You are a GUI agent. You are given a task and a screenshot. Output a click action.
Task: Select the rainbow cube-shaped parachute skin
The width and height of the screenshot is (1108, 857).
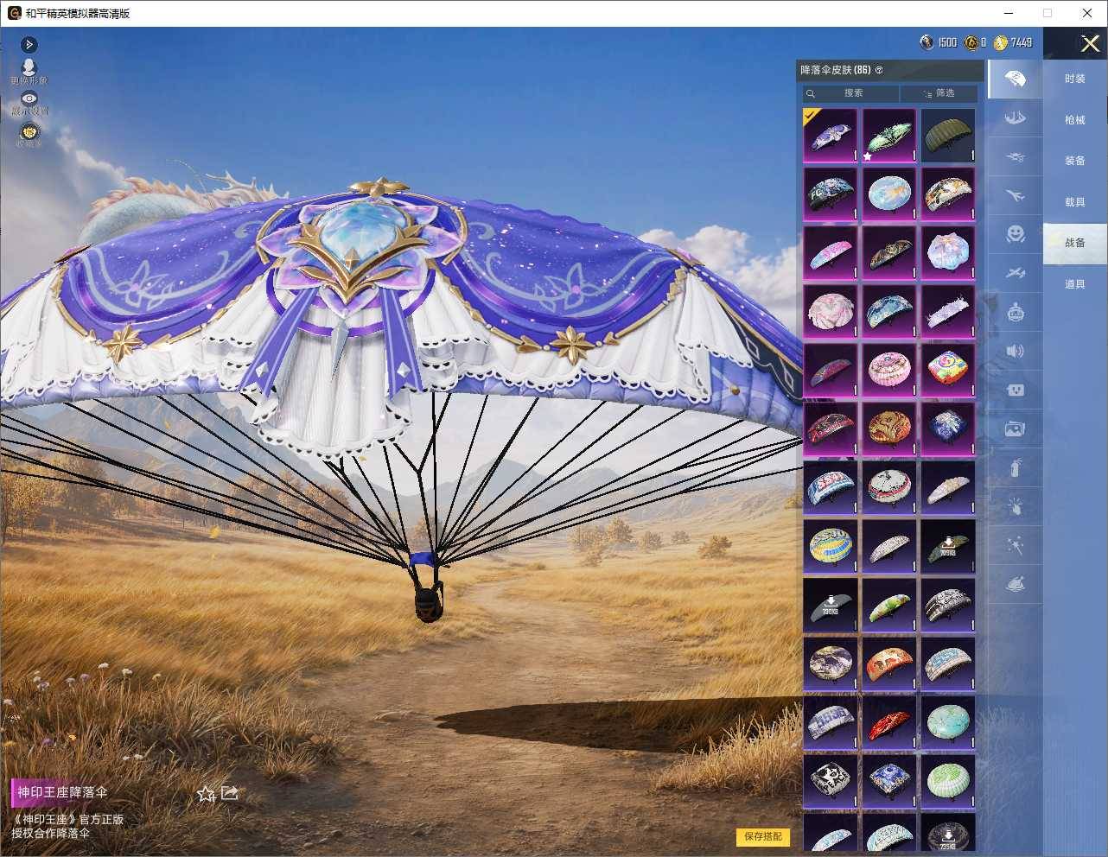(948, 371)
